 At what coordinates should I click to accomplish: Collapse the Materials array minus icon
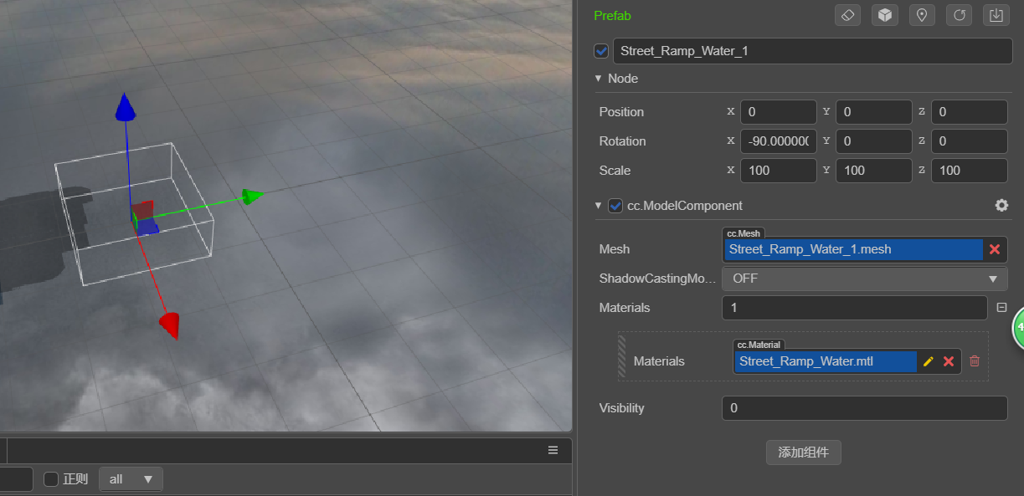click(1001, 308)
